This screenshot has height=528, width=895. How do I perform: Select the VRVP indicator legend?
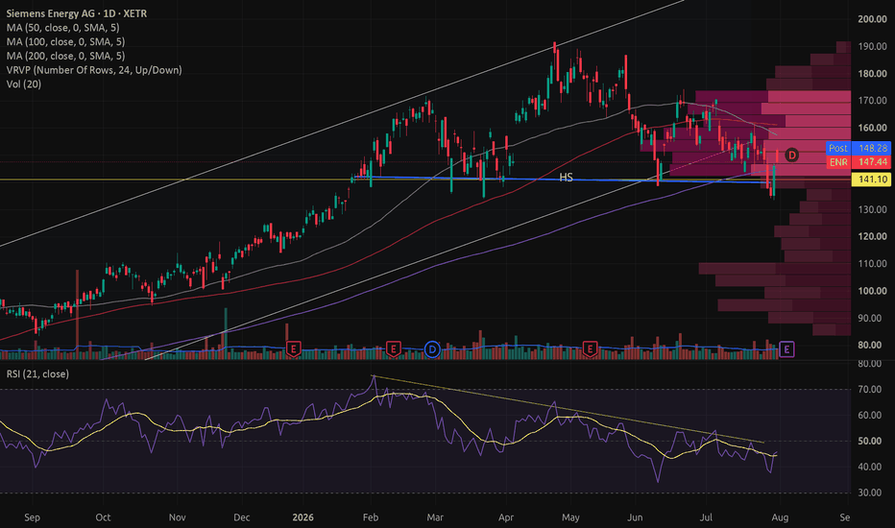click(x=94, y=70)
